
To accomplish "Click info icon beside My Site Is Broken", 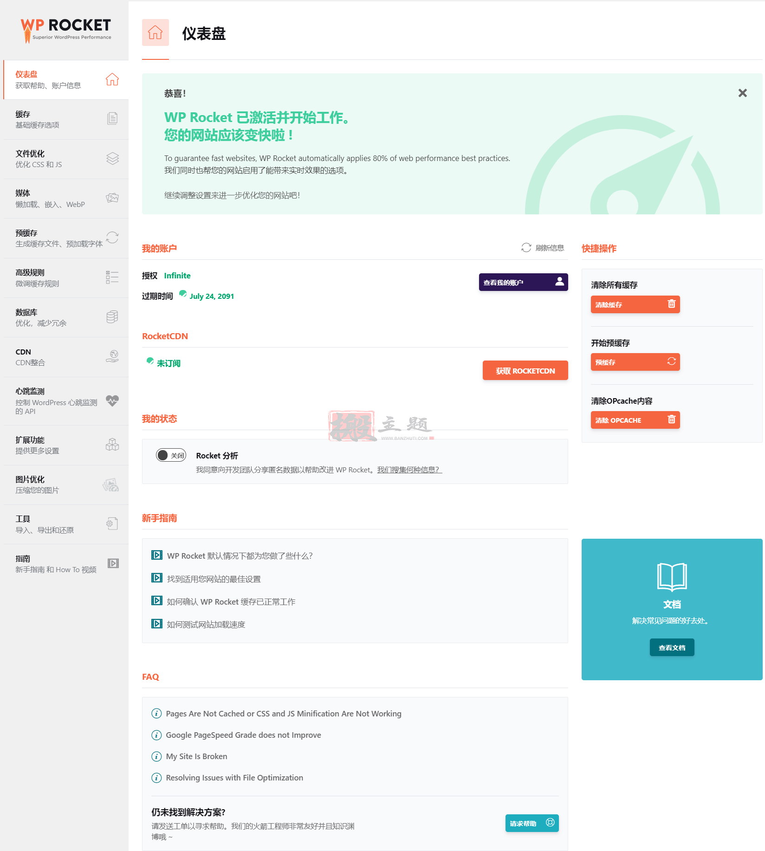I will tap(156, 756).
